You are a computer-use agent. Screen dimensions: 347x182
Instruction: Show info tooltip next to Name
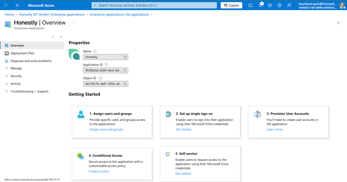click(x=95, y=51)
